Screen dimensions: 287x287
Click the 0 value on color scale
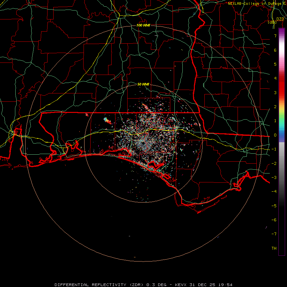tap(275, 135)
